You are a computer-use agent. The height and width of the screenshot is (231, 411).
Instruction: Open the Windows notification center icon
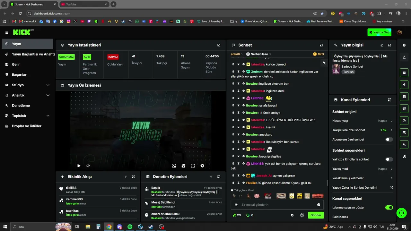point(404,227)
